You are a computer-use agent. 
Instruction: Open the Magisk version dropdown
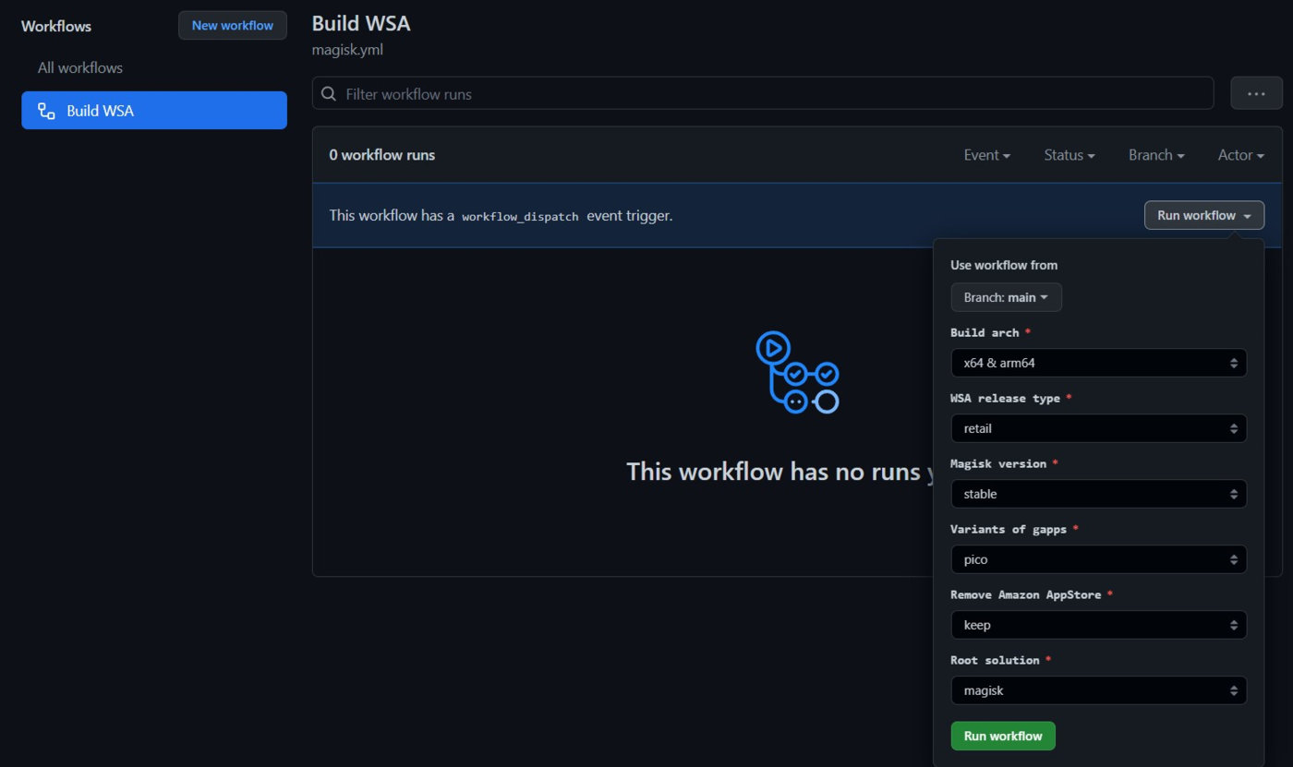pyautogui.click(x=1099, y=494)
